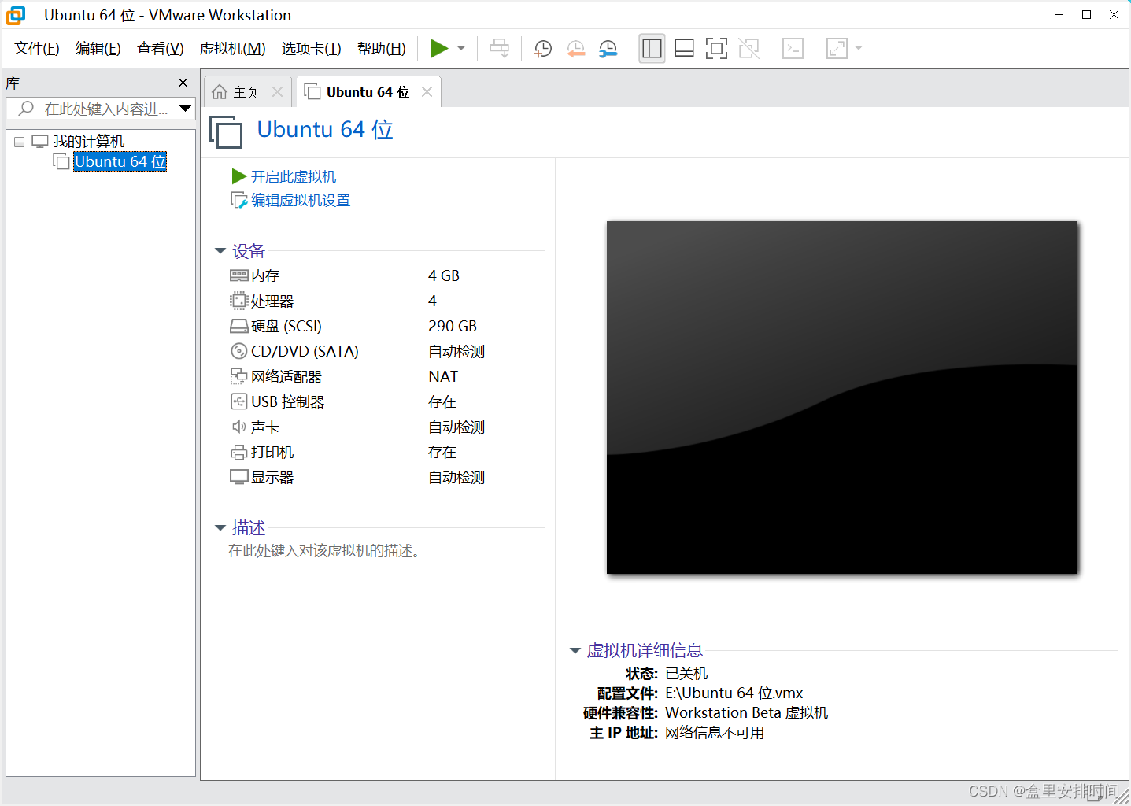Click the virtual machine screen thumbnail
The width and height of the screenshot is (1131, 806).
(842, 397)
